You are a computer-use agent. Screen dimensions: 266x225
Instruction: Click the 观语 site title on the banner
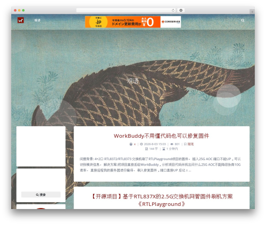[x=133, y=81]
